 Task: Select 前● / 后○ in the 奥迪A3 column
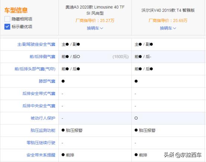click(x=71, y=57)
